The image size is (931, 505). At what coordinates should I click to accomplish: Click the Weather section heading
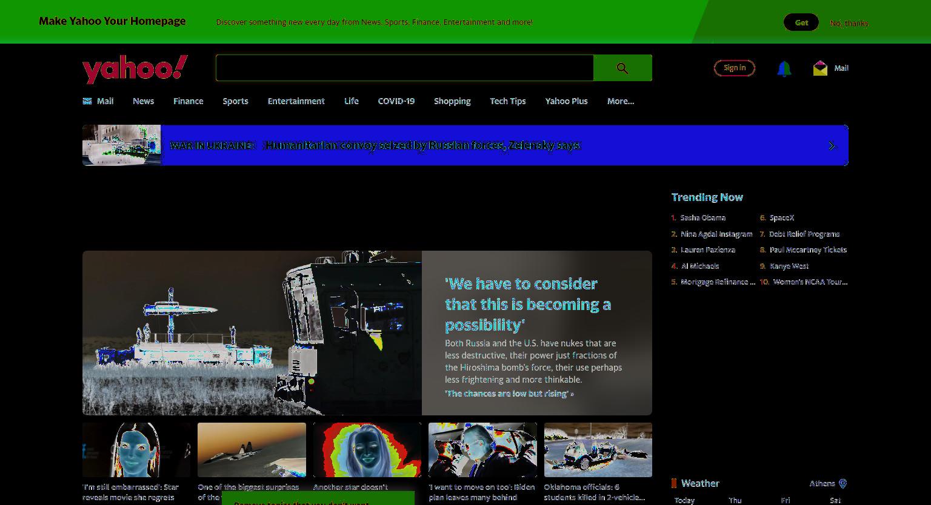[700, 483]
